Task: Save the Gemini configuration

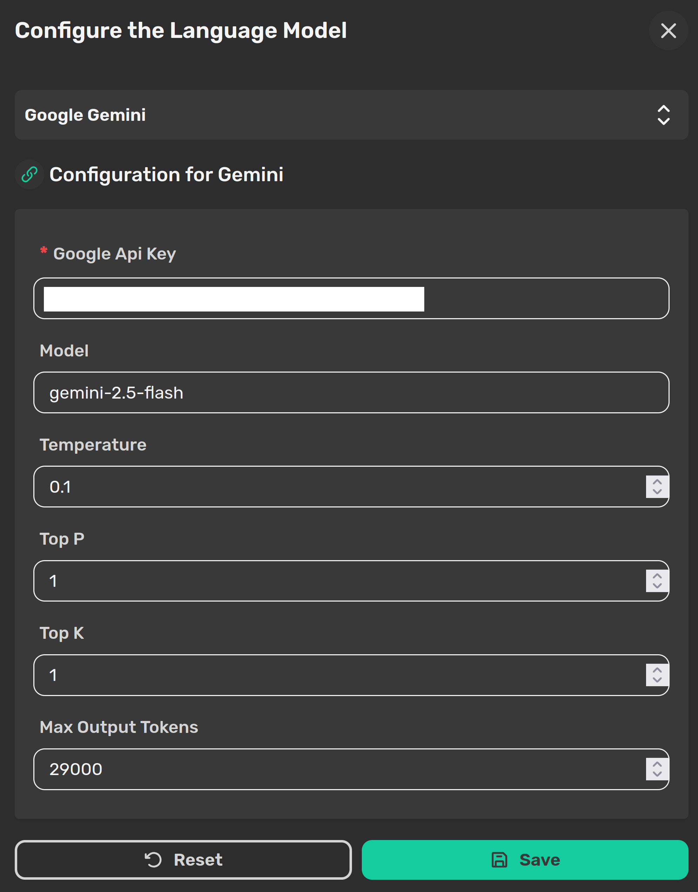Action: click(525, 860)
